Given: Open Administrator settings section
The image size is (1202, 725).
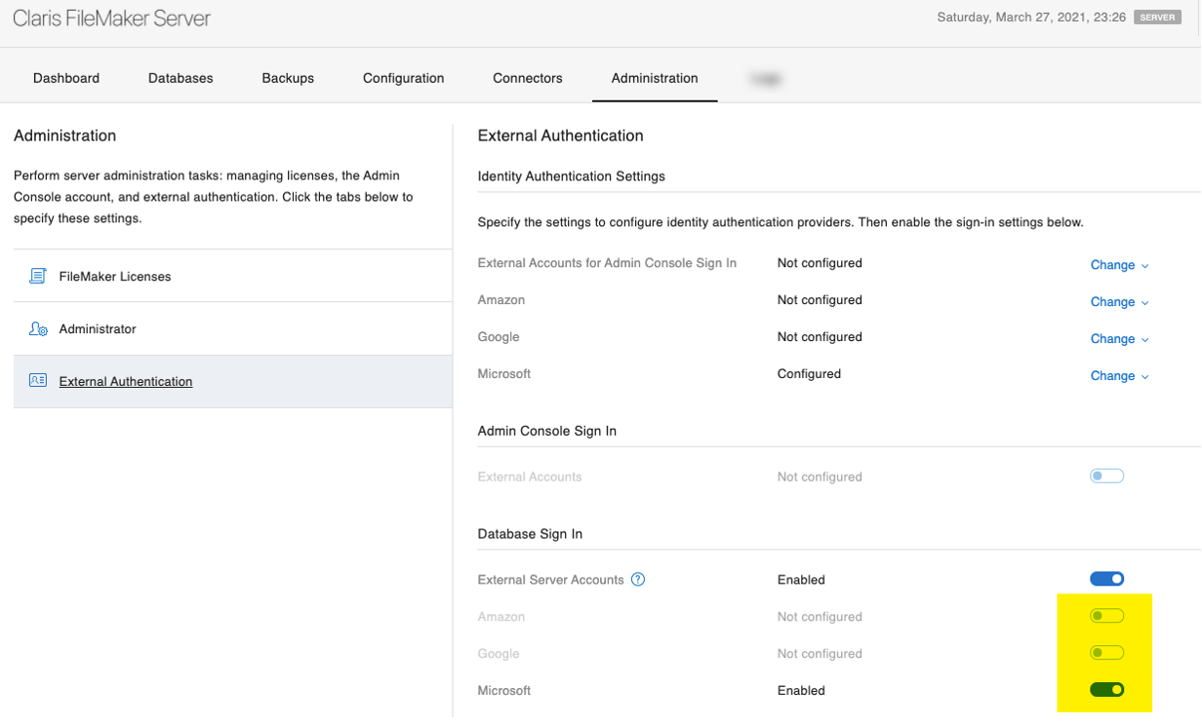Looking at the screenshot, I should (233, 328).
